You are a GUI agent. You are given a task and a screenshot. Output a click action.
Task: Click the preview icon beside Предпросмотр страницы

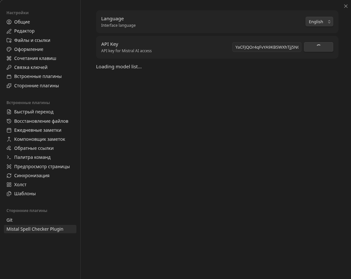tap(9, 167)
